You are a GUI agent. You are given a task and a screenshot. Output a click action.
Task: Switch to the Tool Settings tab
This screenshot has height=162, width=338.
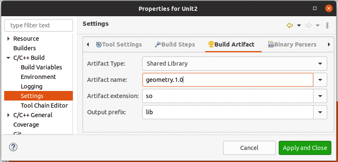click(x=119, y=44)
